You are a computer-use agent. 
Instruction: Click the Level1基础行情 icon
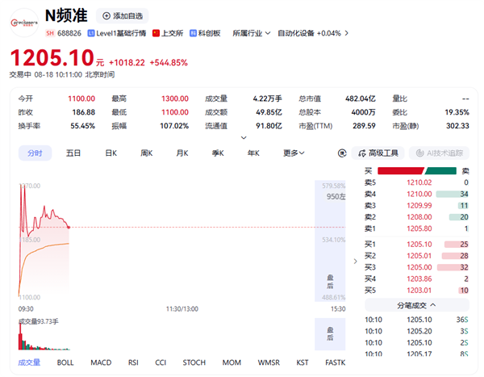coord(90,33)
